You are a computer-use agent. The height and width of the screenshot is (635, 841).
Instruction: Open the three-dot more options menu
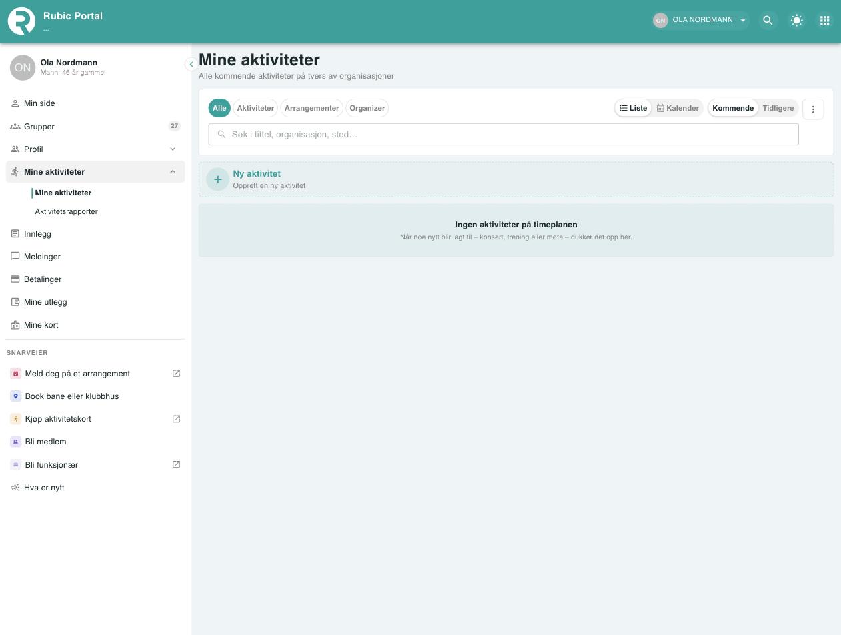(x=813, y=109)
